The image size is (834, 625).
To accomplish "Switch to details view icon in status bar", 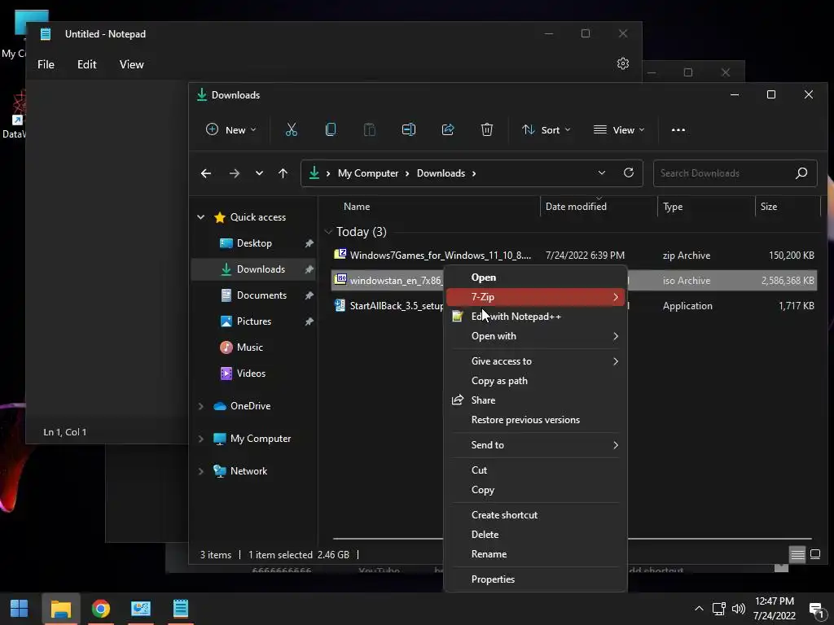I will [797, 555].
